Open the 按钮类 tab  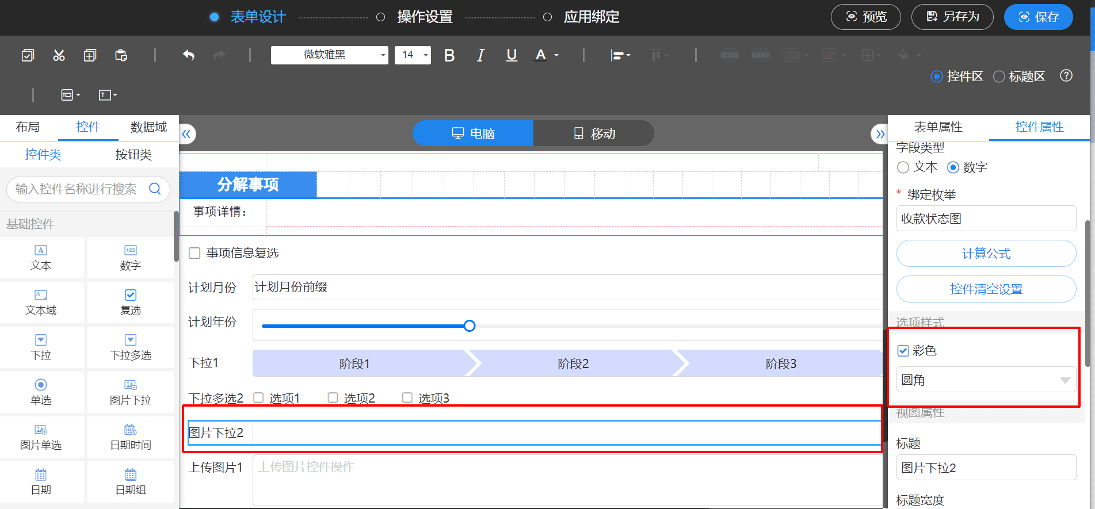click(133, 155)
